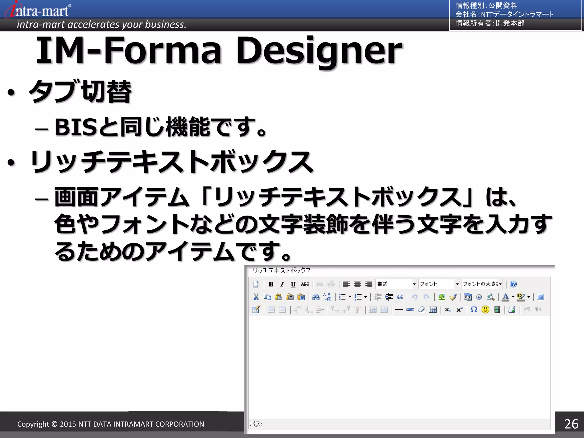
Task: Insert emoticon via the smiley face icon
Action: tap(485, 309)
